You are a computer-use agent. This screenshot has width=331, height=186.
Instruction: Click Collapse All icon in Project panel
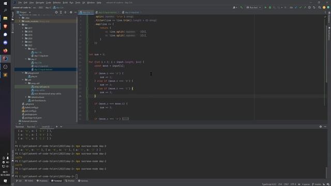point(65,12)
